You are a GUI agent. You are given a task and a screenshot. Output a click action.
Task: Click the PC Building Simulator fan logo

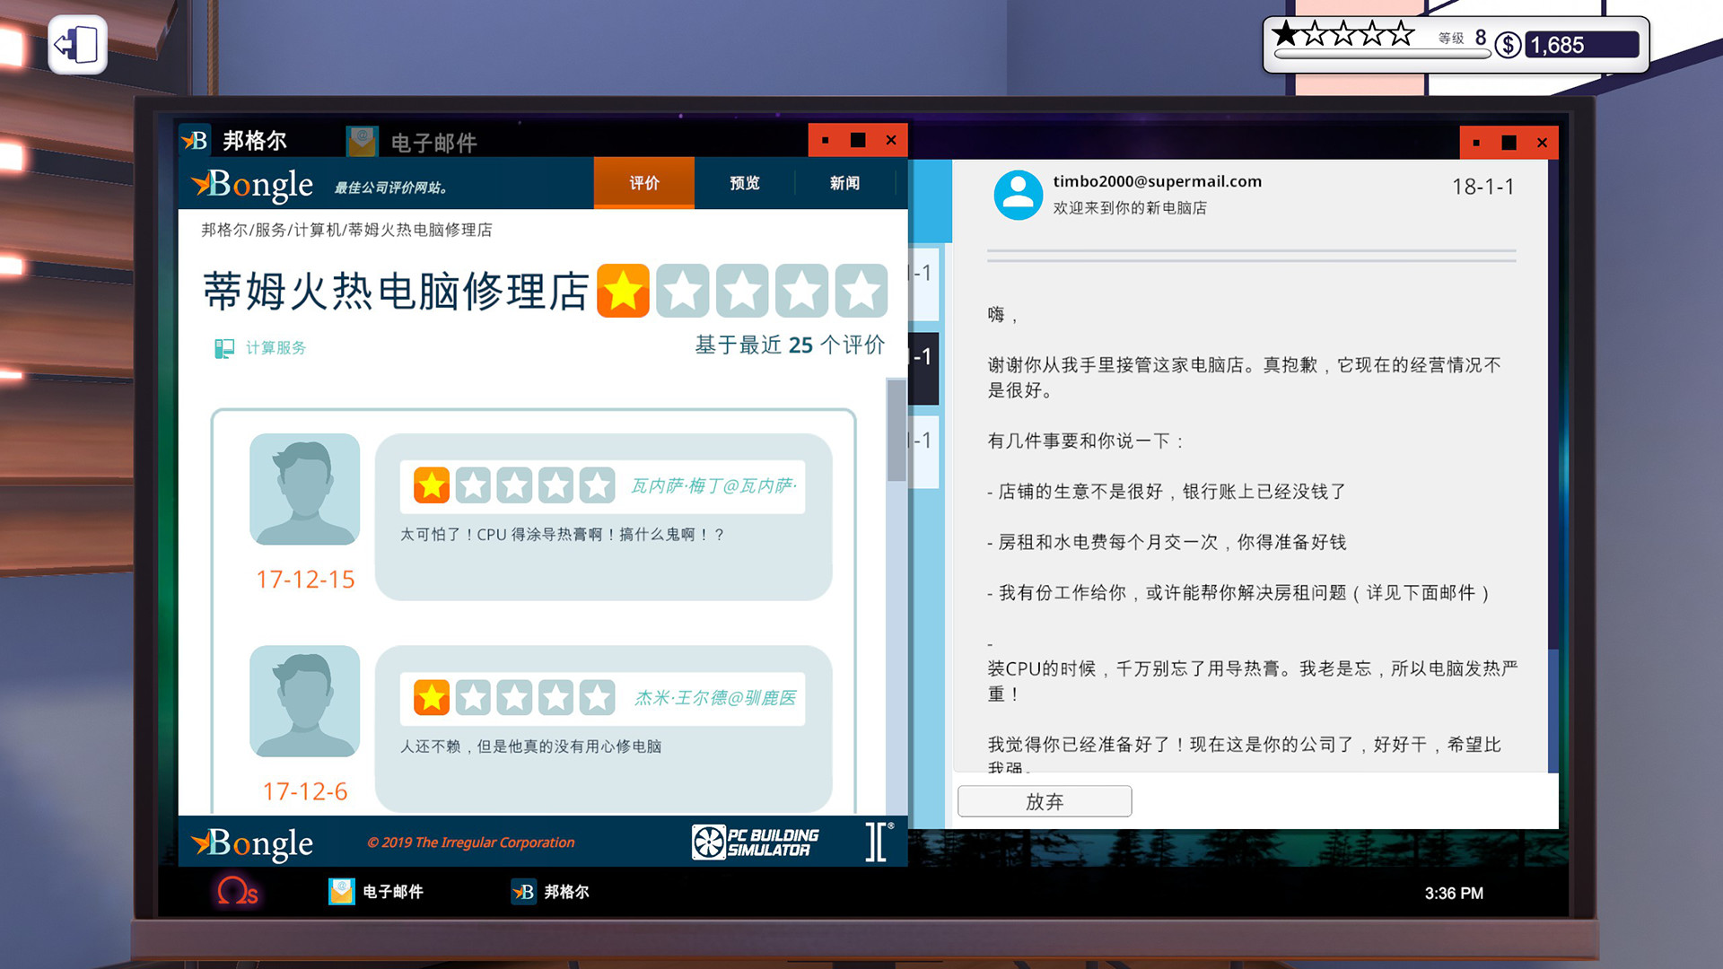[x=710, y=841]
